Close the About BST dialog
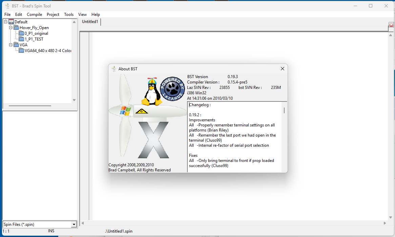This screenshot has height=237, width=395. (x=282, y=69)
